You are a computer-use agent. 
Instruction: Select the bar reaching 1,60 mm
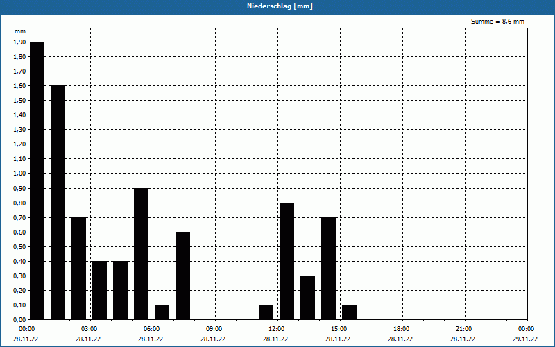[x=58, y=203]
